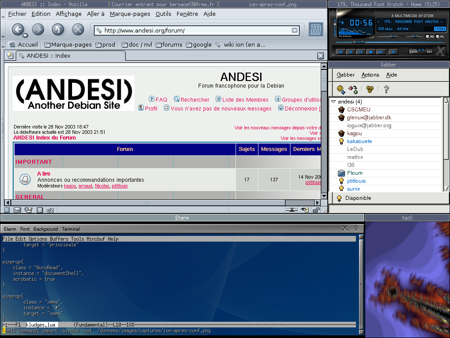Open Mail from the status bar envelope icon
The height and width of the screenshot is (338, 450).
[17, 210]
